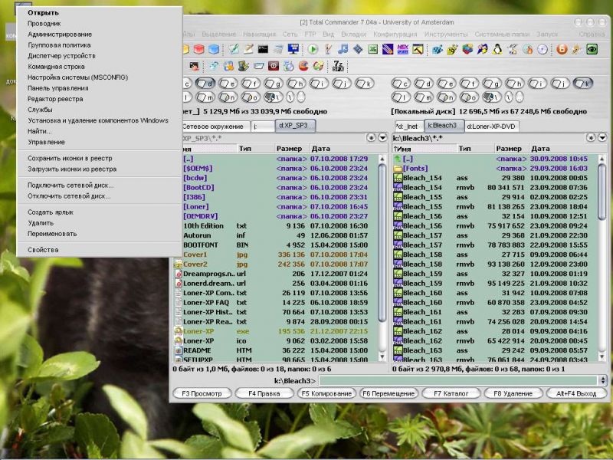Click the music note toolbar icon
The height and width of the screenshot is (460, 613).
(343, 49)
